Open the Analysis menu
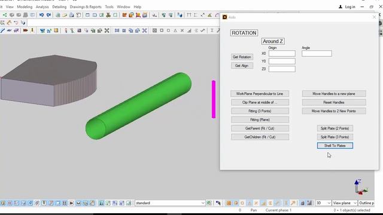The image size is (383, 215). [42, 7]
